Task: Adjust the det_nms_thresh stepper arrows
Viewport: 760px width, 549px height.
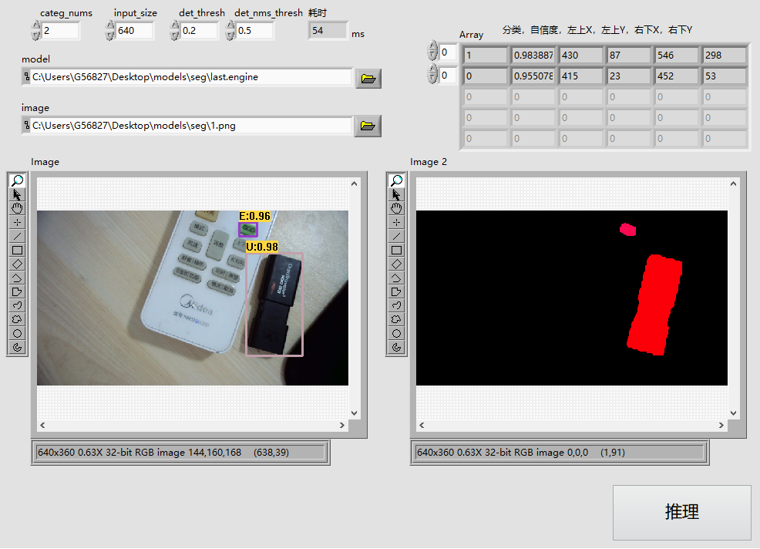Action: 230,31
